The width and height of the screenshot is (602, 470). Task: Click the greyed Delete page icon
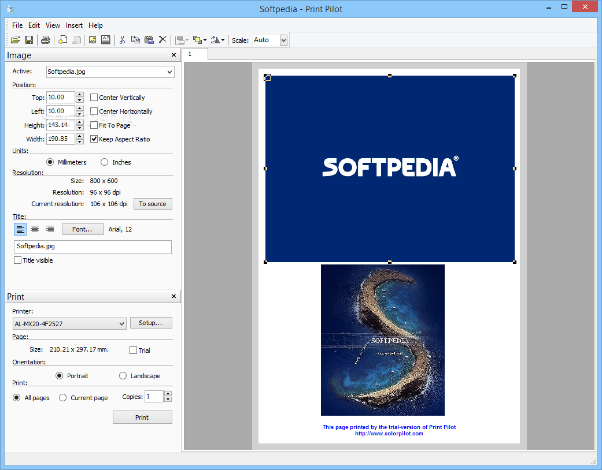tap(77, 40)
